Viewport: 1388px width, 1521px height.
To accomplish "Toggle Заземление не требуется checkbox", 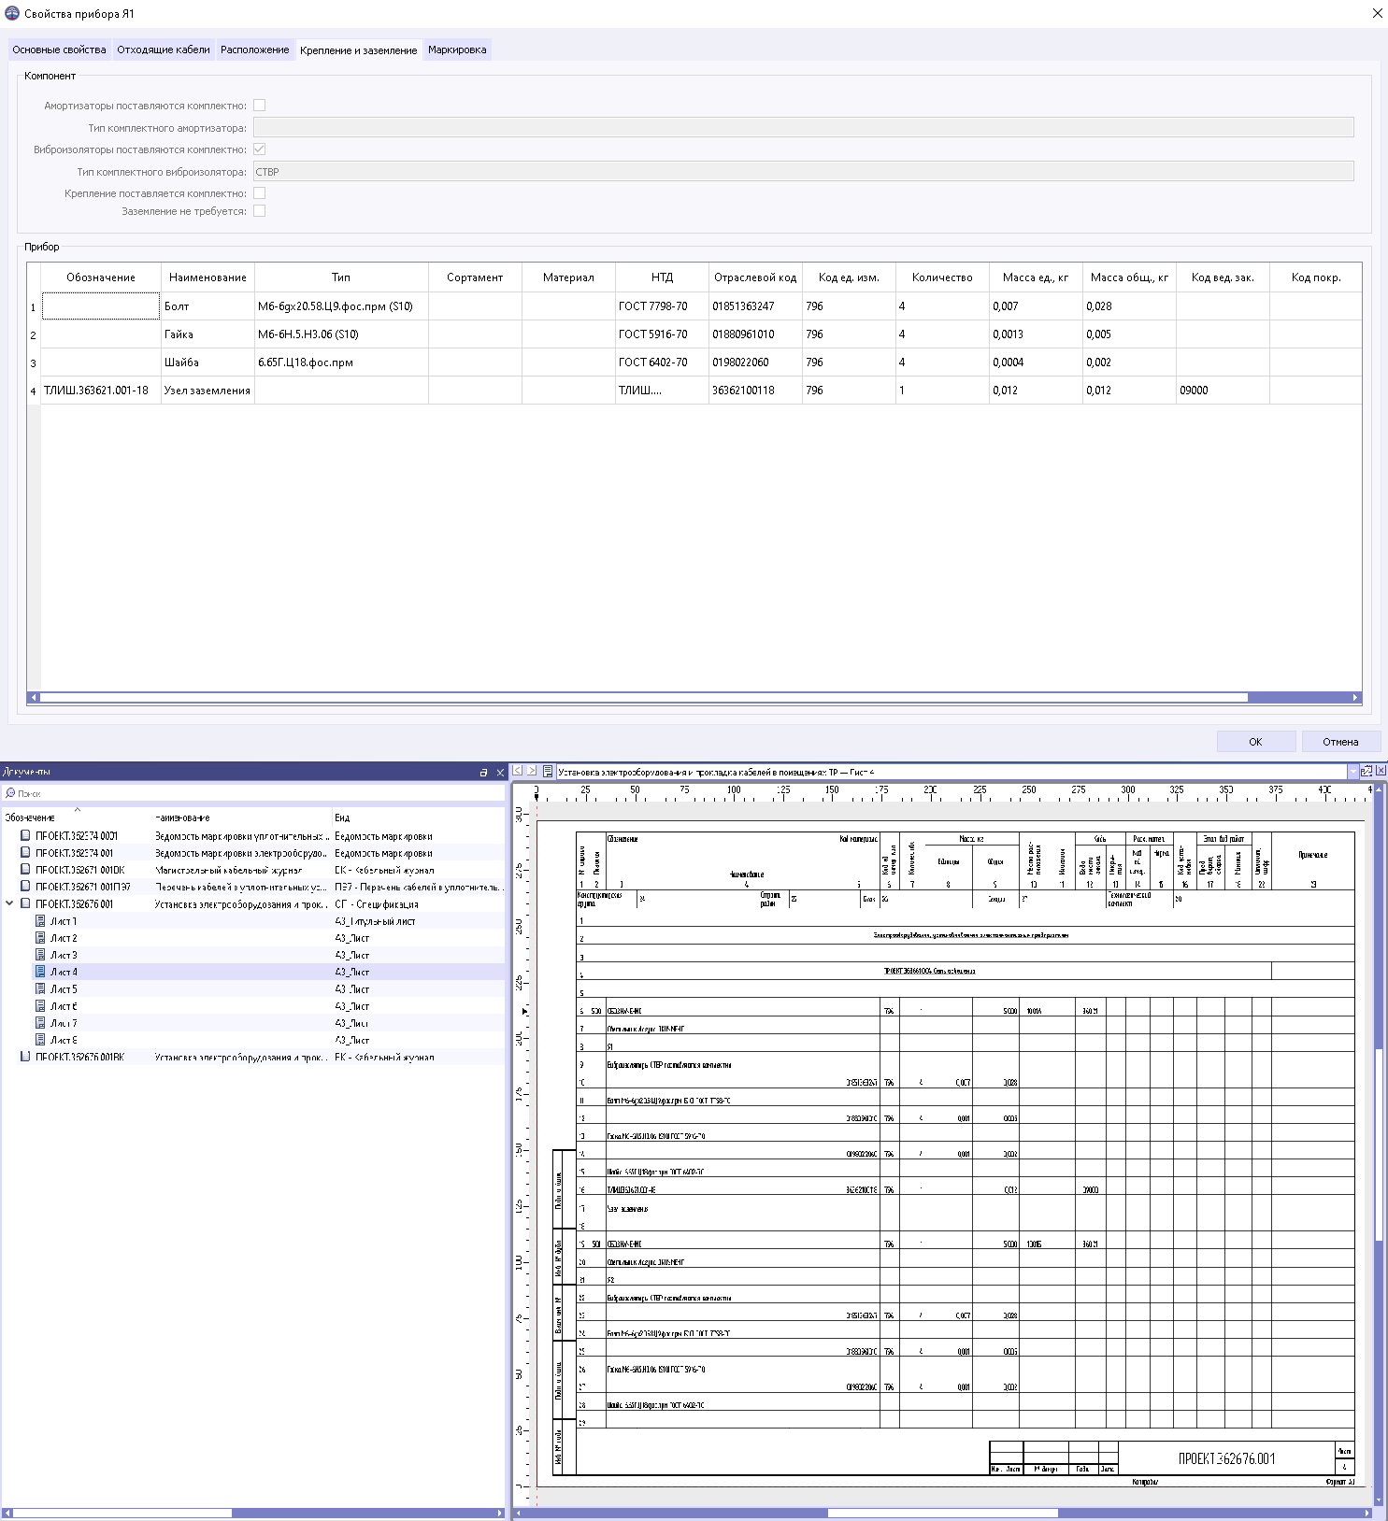I will tap(260, 211).
